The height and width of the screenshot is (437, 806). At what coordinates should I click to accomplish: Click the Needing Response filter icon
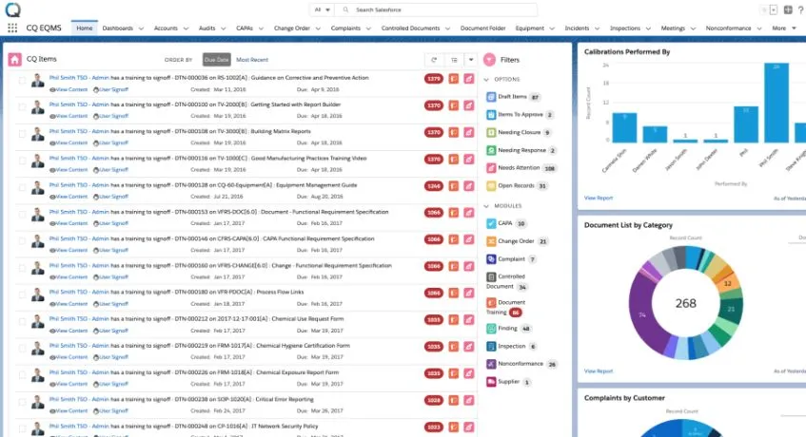[491, 150]
